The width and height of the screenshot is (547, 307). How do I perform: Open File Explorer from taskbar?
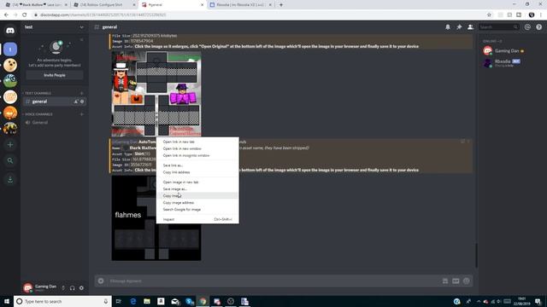tap(147, 301)
